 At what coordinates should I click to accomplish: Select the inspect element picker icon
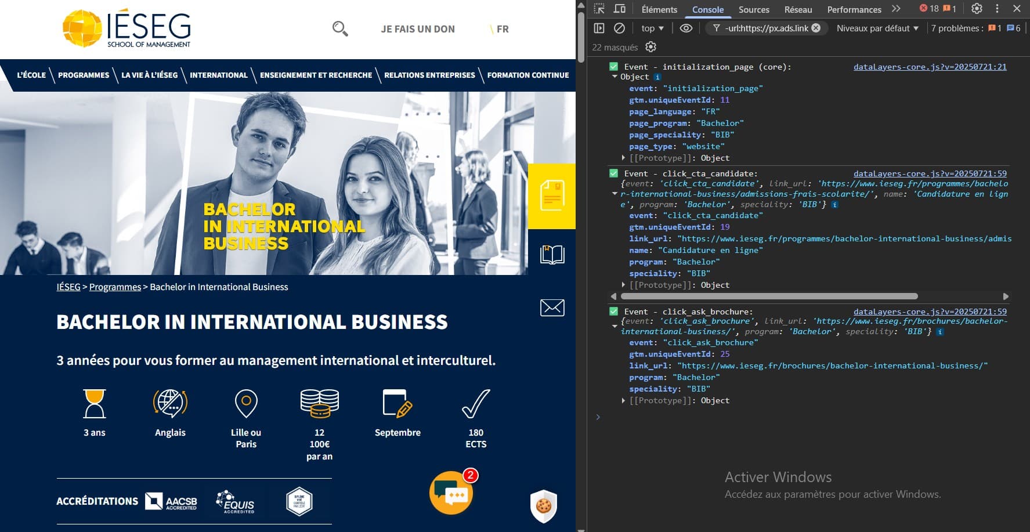point(599,9)
